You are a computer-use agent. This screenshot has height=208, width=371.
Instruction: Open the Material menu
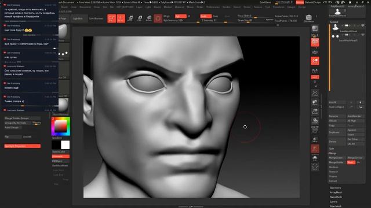[179, 7]
